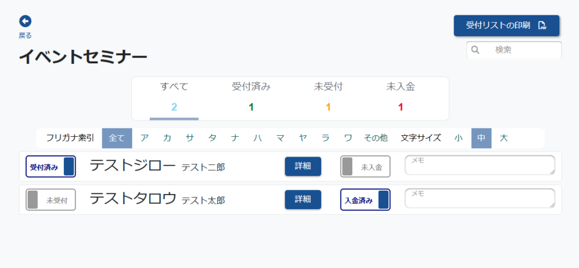Open 詳細 for テストジロー
Image resolution: width=579 pixels, height=268 pixels.
tap(303, 166)
